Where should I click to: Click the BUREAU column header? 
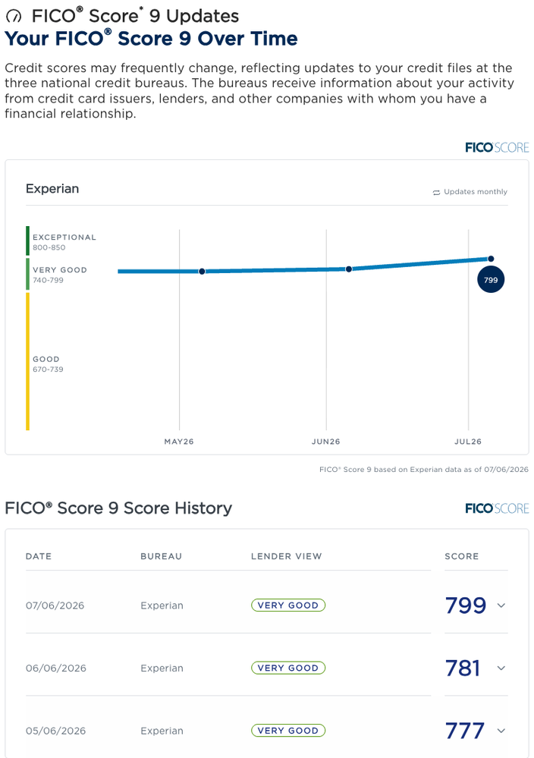point(162,556)
